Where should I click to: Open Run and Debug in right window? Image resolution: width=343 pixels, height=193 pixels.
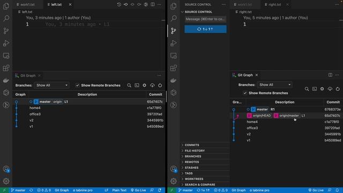point(174,43)
